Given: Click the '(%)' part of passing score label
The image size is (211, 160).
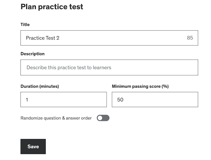Looking at the screenshot, I should pyautogui.click(x=165, y=86).
